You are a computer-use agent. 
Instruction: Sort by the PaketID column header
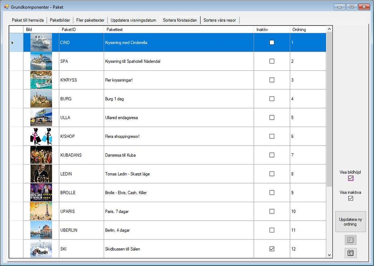[81, 30]
